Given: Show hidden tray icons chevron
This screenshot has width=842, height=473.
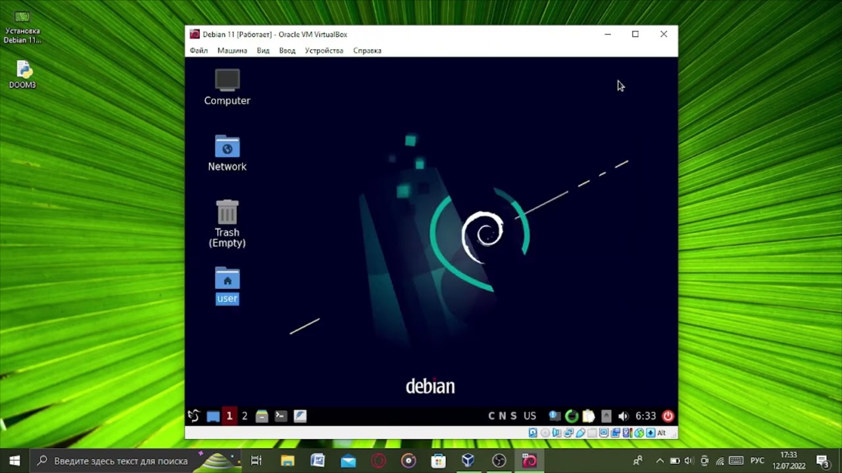Looking at the screenshot, I should click(660, 461).
